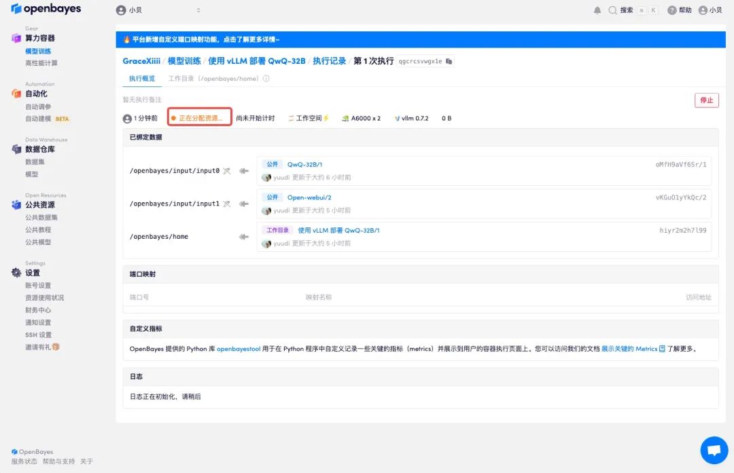The height and width of the screenshot is (473, 734).
Task: Open 模型 under 数据仓库
Action: tap(31, 174)
